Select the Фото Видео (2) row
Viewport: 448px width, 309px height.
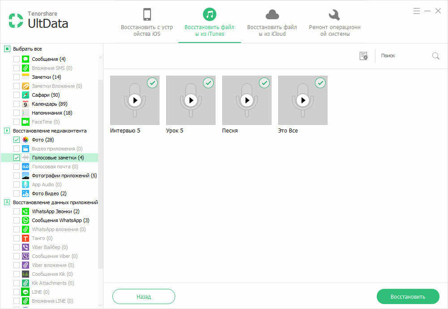pos(49,193)
